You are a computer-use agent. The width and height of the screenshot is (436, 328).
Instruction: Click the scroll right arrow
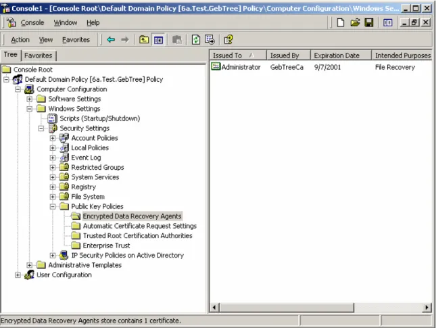427,308
